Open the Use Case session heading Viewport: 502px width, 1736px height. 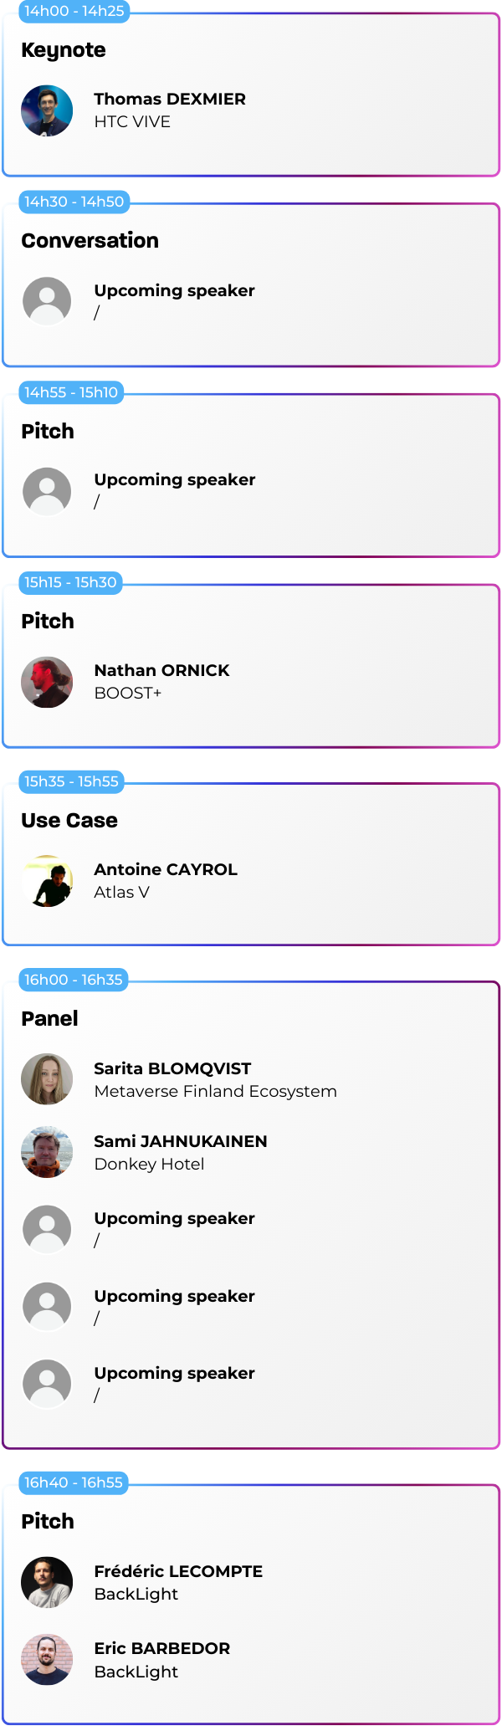[69, 821]
